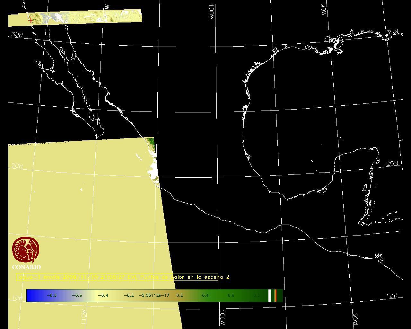Click the 30N latitude label on the left
This screenshot has height=329, width=411.
17,35
